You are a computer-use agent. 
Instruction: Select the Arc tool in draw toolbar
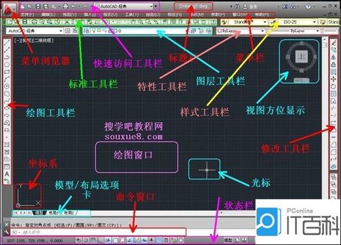coord(7,79)
